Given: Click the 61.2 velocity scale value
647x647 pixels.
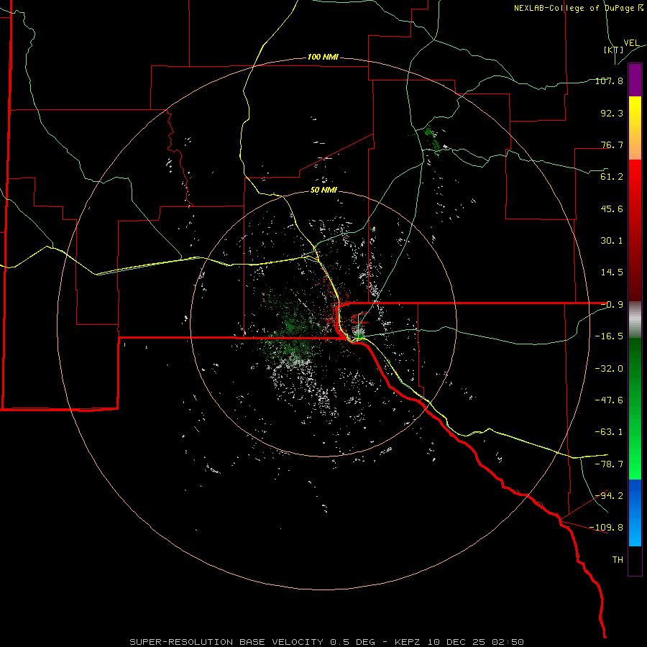Looking at the screenshot, I should coord(612,177).
